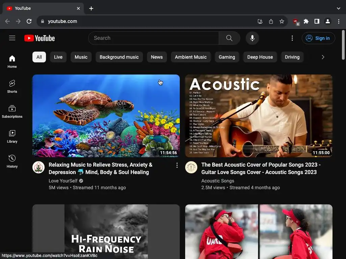Select the Live filter chip
346x259 pixels.
tap(58, 57)
